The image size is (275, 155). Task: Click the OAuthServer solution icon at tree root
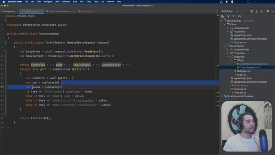(225, 21)
